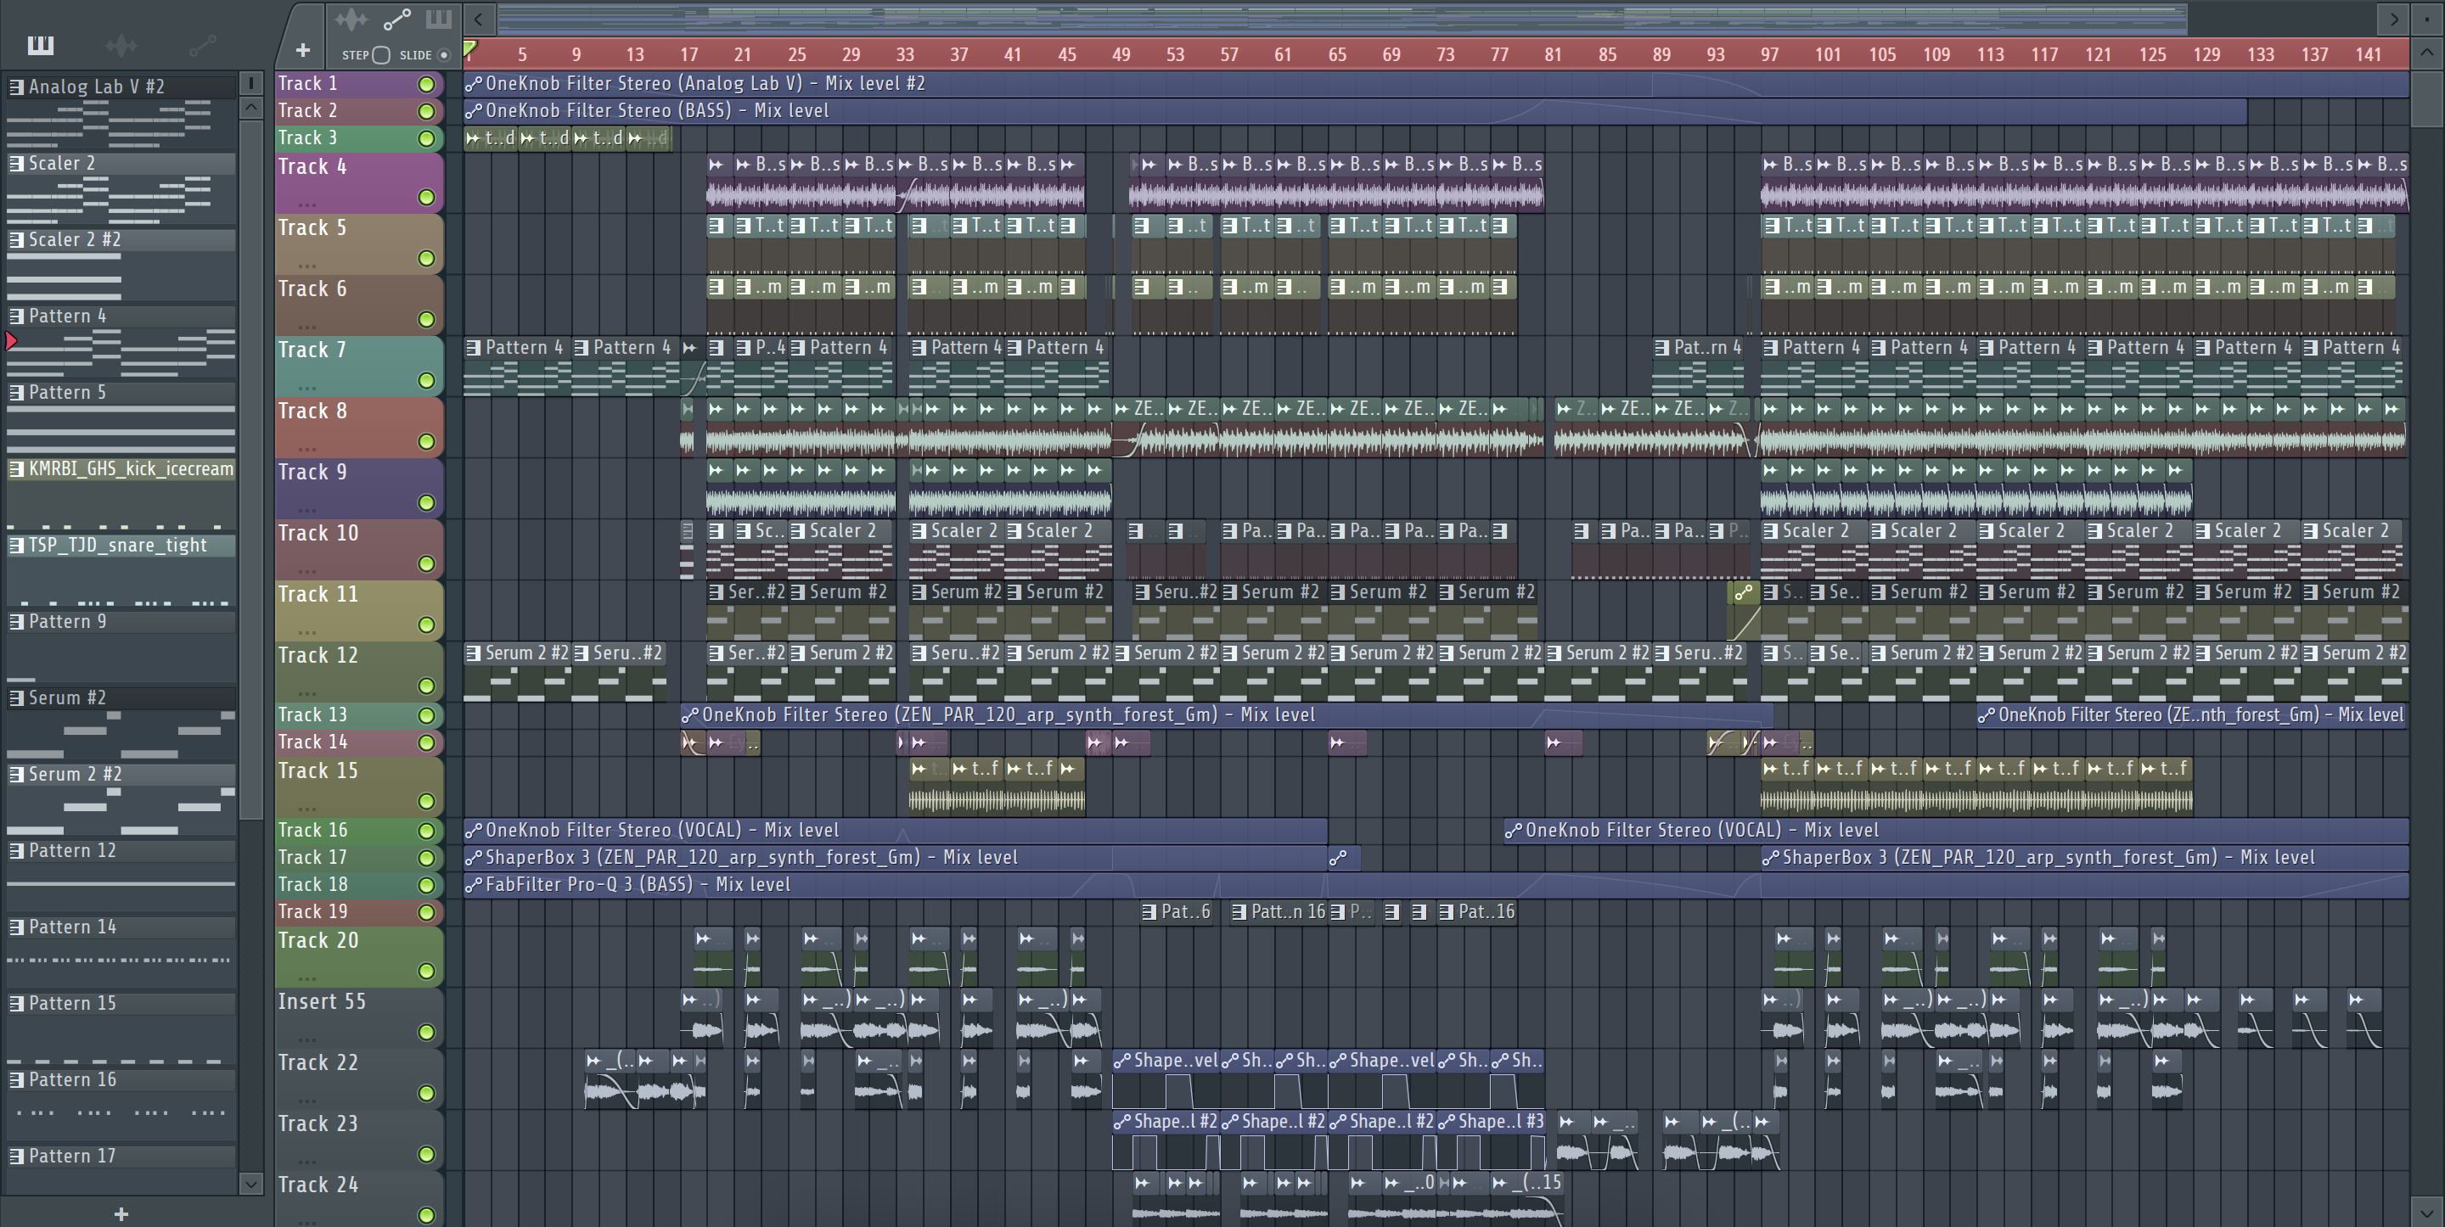Mute Track 3 with its green LED

426,138
